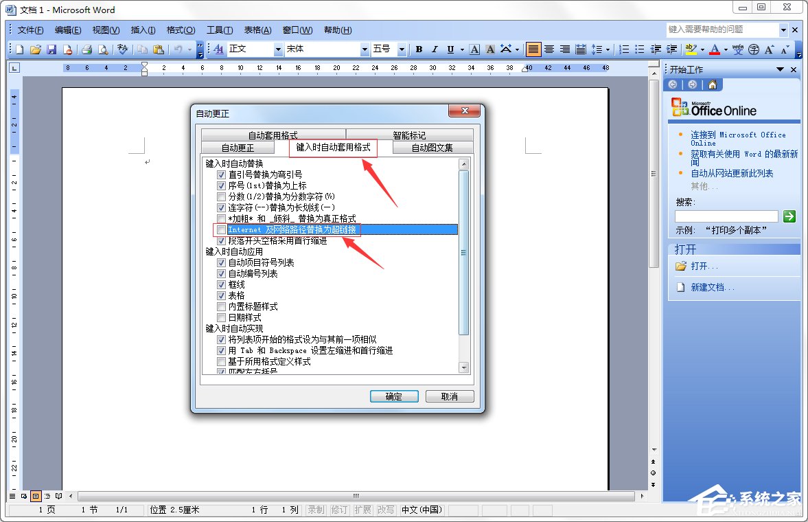Expand the line spacing dropdown arrow
Image resolution: width=808 pixels, height=522 pixels.
coord(607,49)
